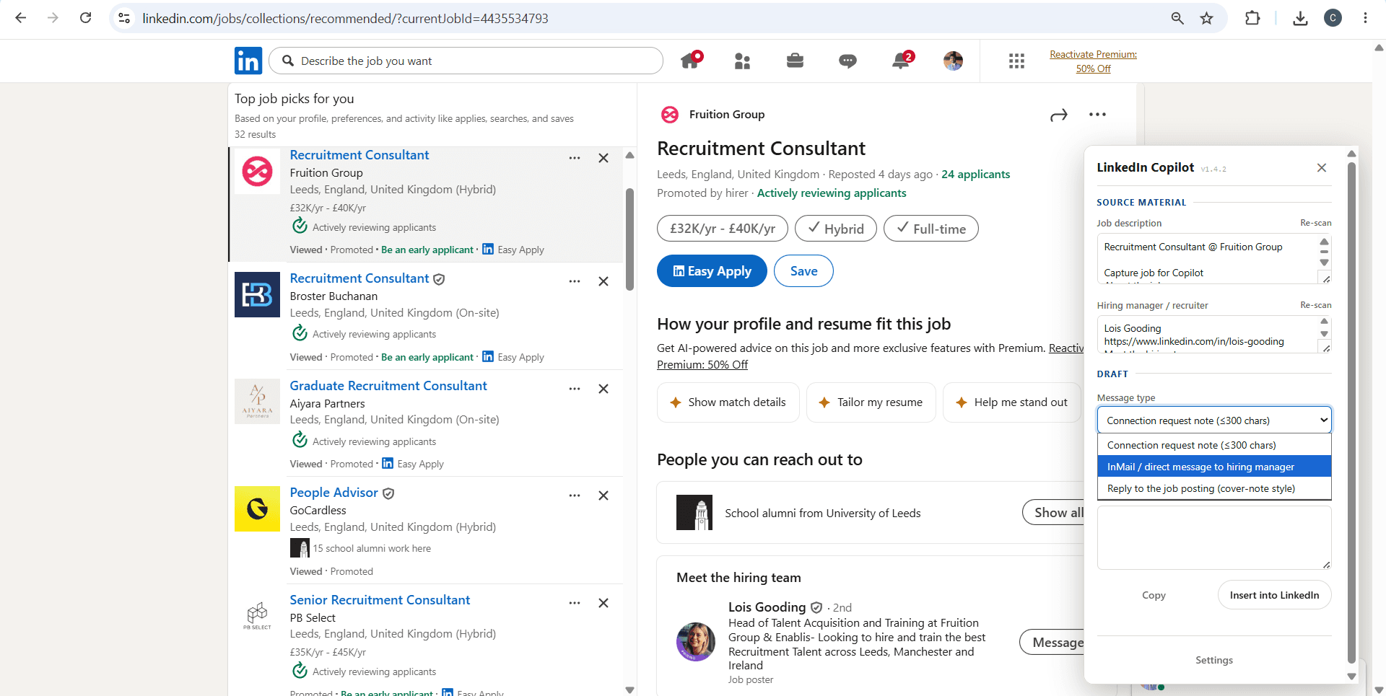
Task: Open the Jobs briefcase icon
Action: point(795,61)
